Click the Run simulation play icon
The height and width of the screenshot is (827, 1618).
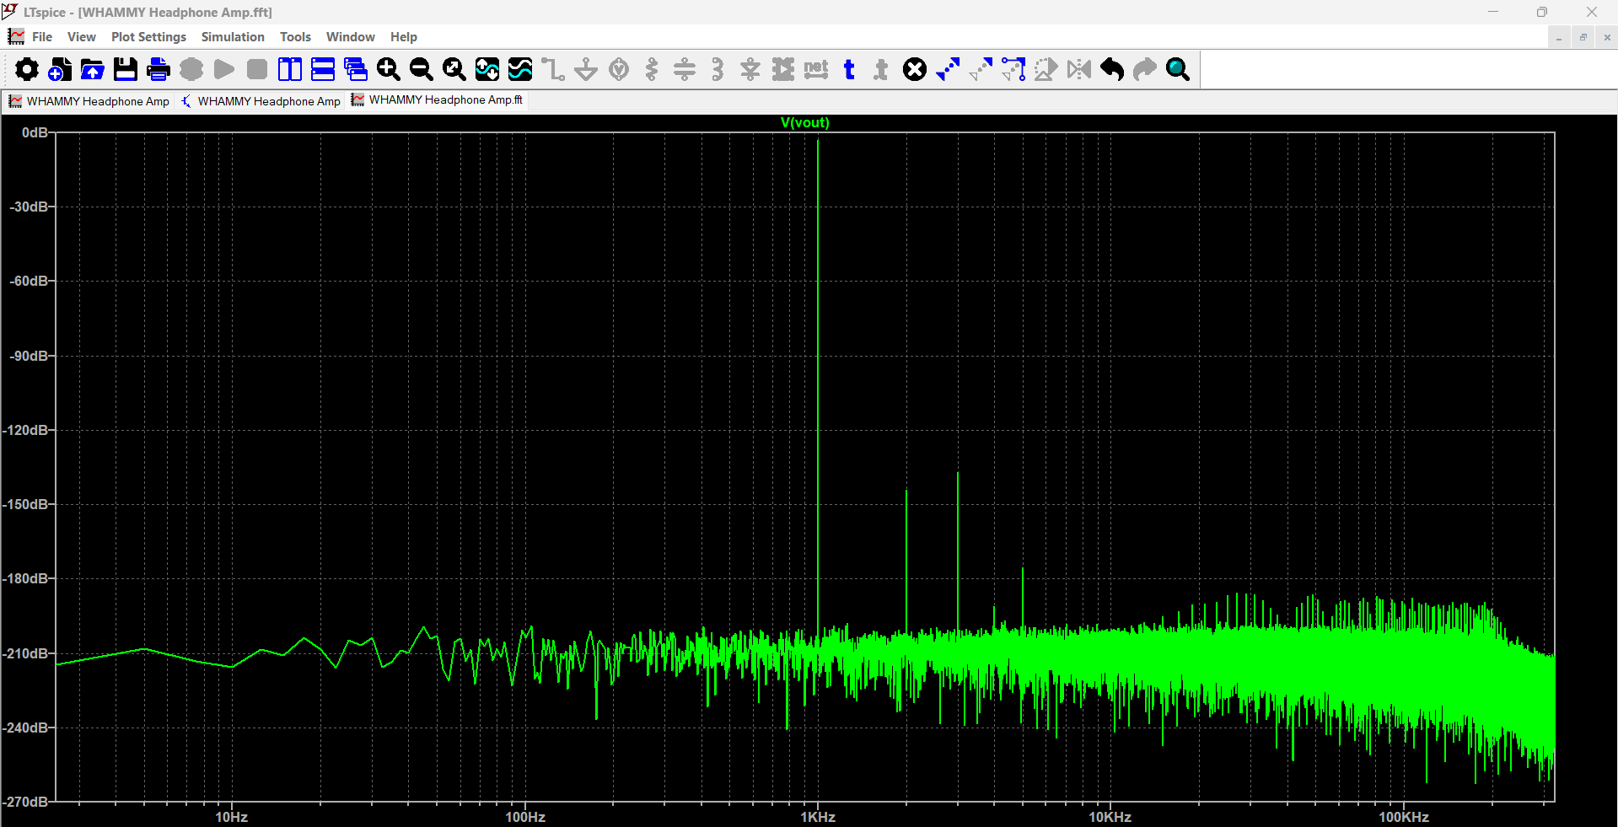click(x=224, y=69)
